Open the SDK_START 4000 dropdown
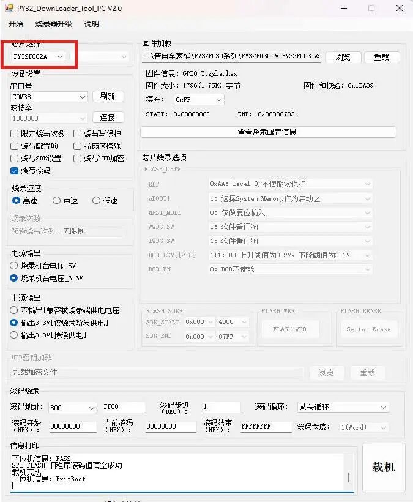Image resolution: width=413 pixels, height=502 pixels. point(233,322)
